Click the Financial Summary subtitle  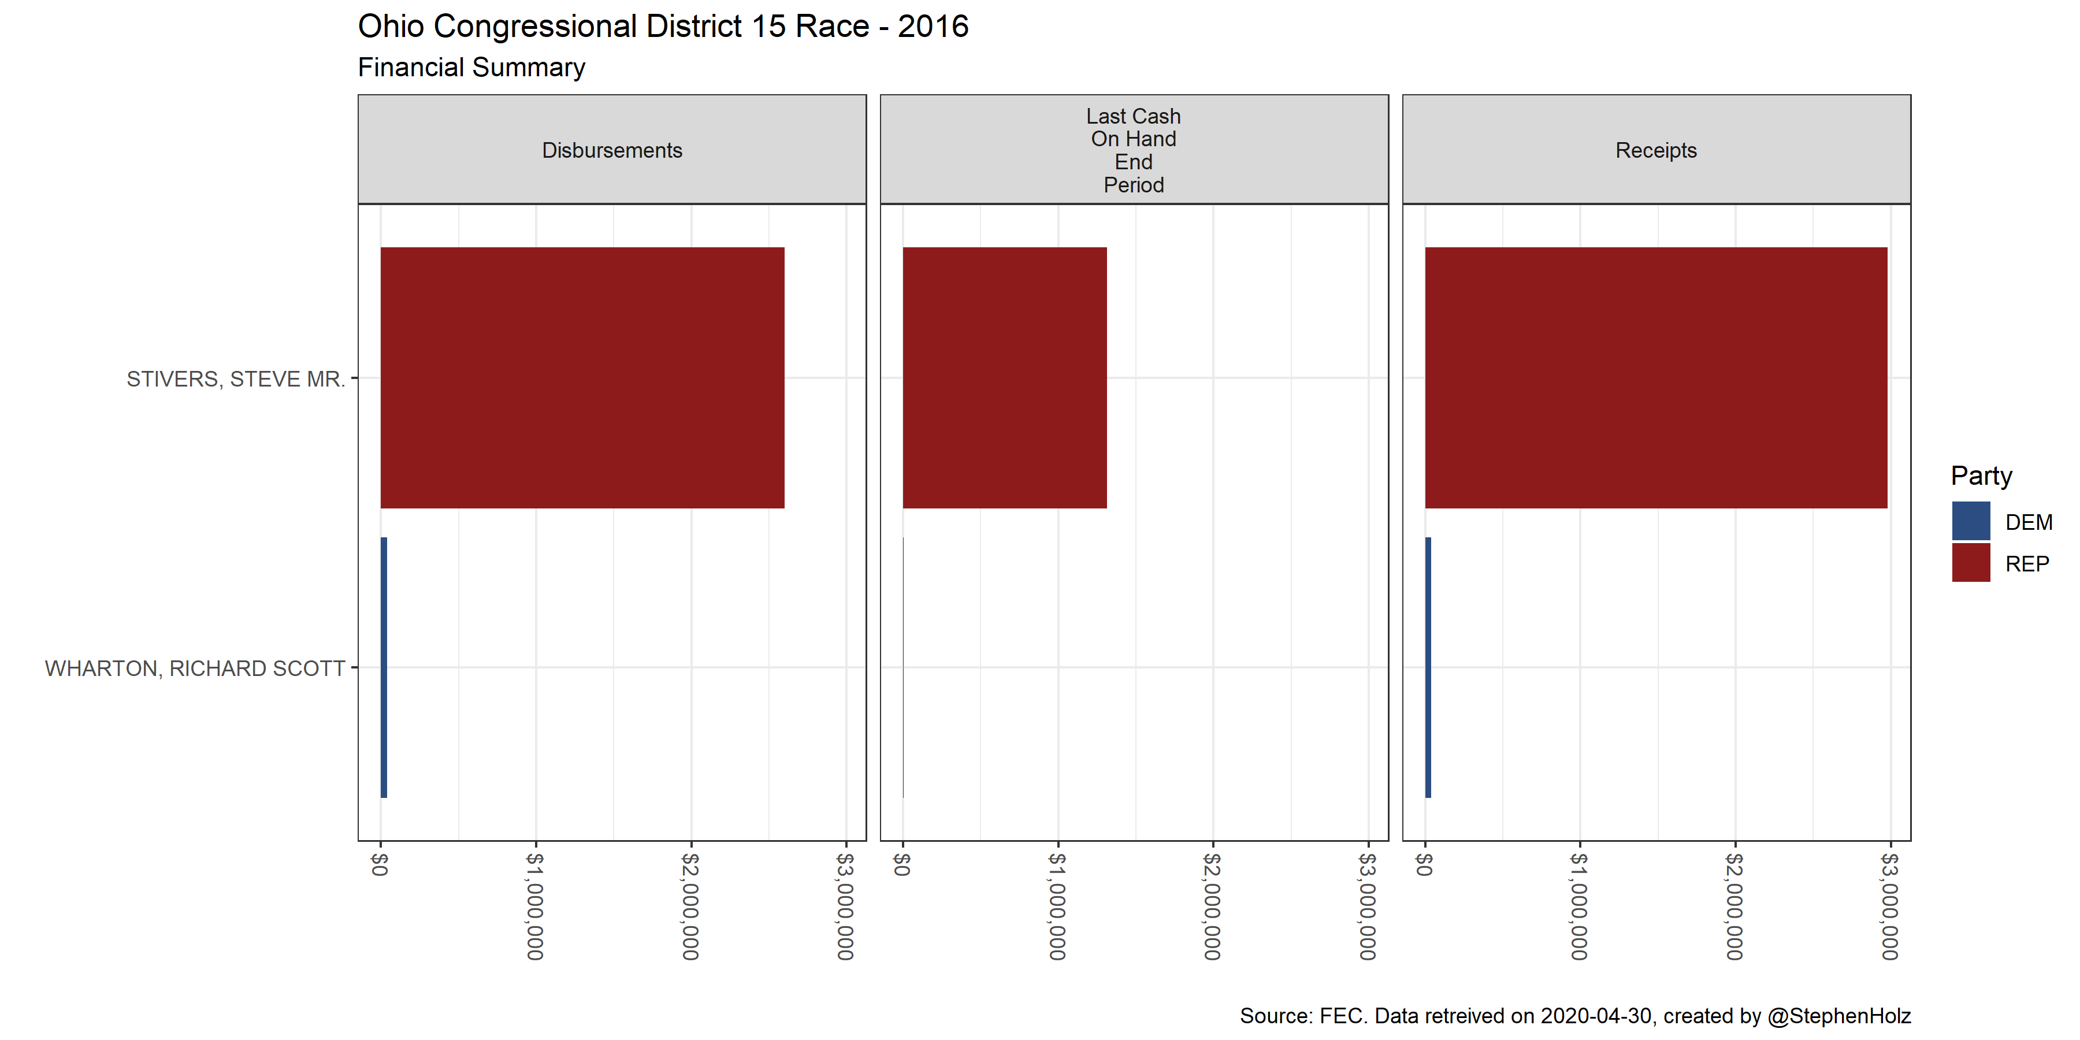pyautogui.click(x=471, y=67)
